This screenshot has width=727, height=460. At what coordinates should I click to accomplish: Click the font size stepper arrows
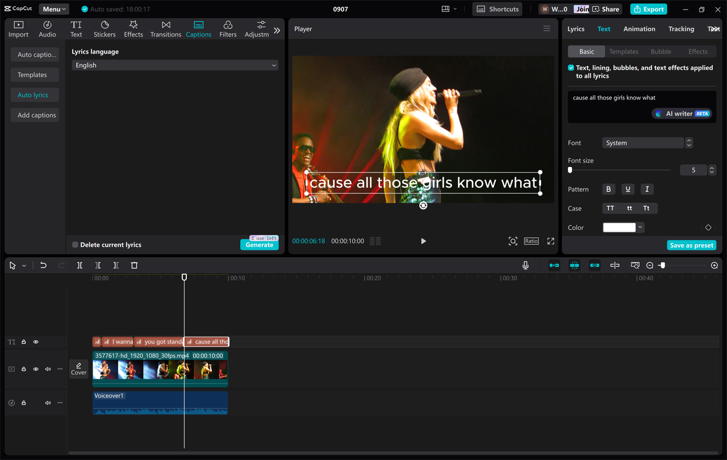pyautogui.click(x=712, y=170)
